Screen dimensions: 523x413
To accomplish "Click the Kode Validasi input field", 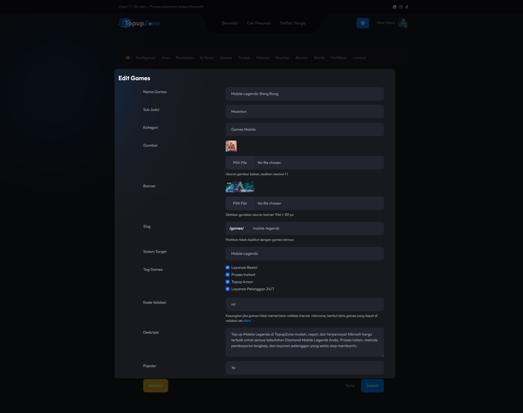I will click(305, 304).
